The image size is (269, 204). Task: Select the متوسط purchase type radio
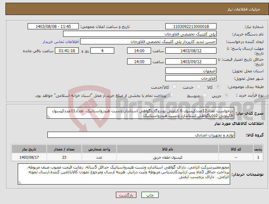click(205, 95)
